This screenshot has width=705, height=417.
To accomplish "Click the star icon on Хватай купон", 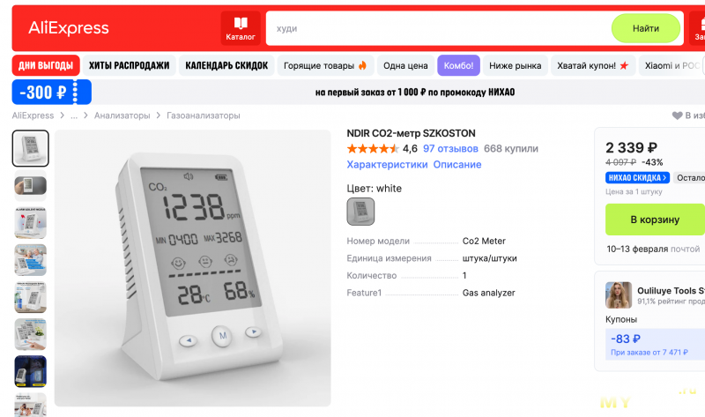I will click(624, 65).
